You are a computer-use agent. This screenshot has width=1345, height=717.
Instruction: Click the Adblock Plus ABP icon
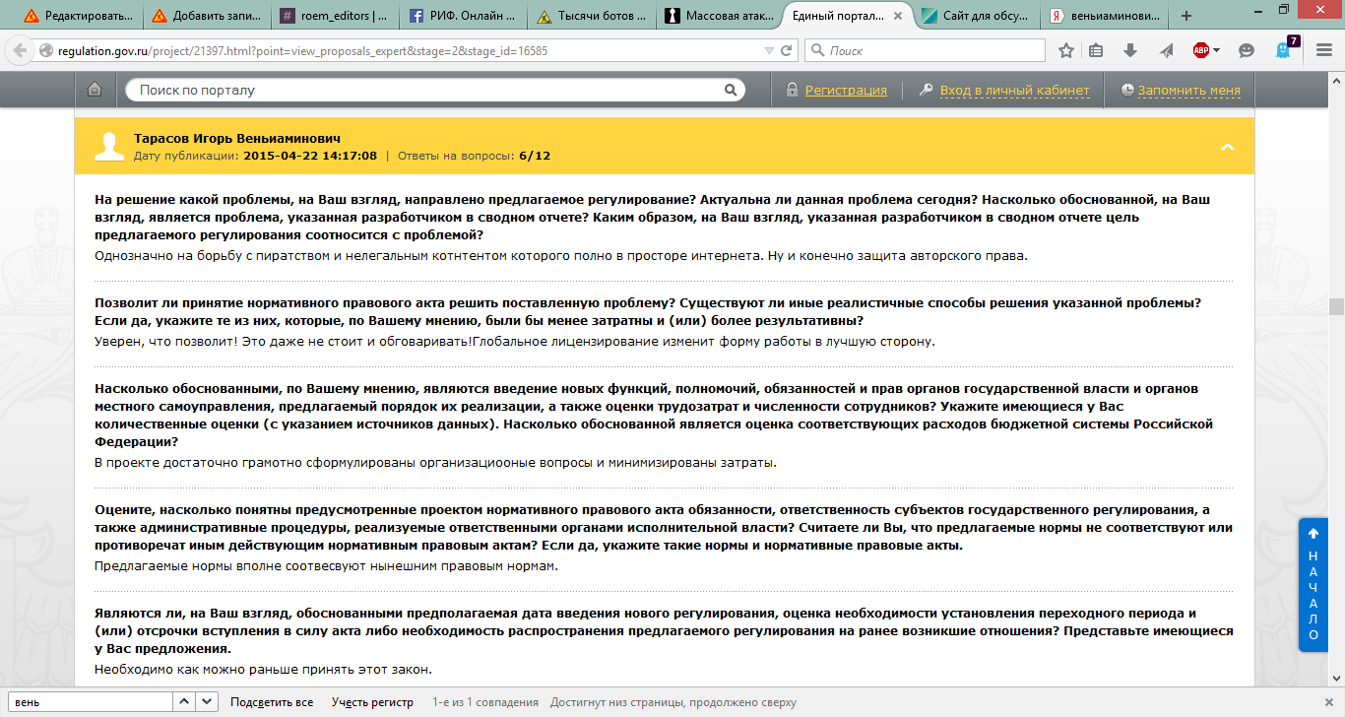(1201, 50)
